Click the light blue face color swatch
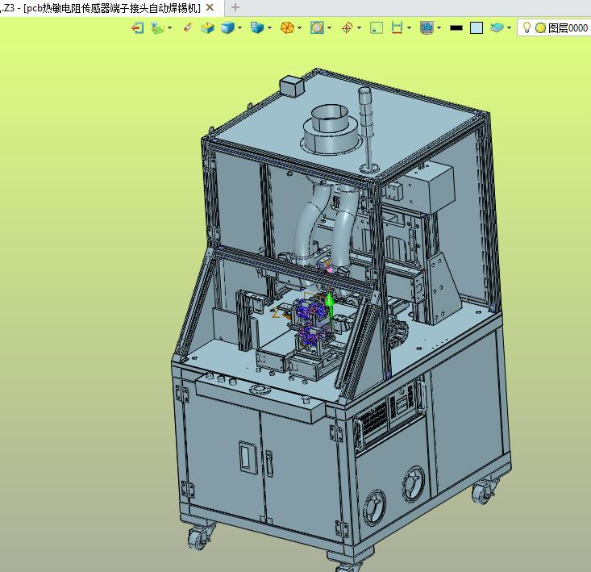This screenshot has width=591, height=572. (x=477, y=28)
